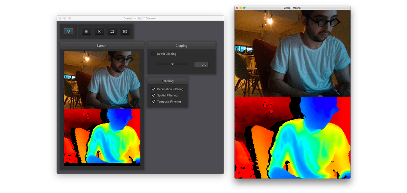Click the picture frame toolbar icon
The image size is (407, 193).
[x=125, y=32]
